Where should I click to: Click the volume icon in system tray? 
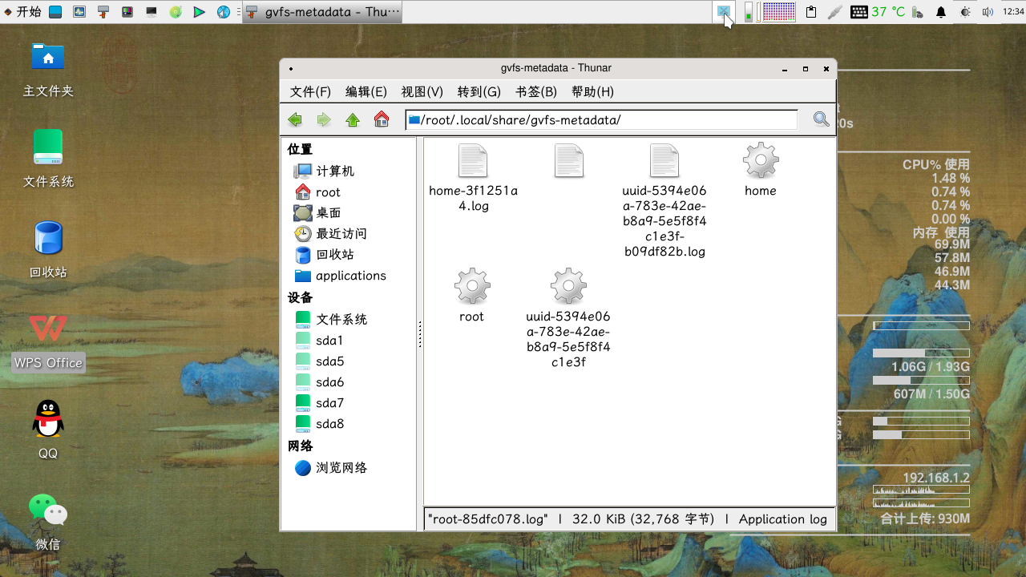(988, 12)
